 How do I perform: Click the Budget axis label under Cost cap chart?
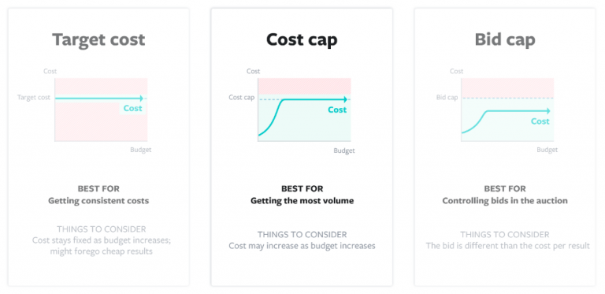click(344, 151)
